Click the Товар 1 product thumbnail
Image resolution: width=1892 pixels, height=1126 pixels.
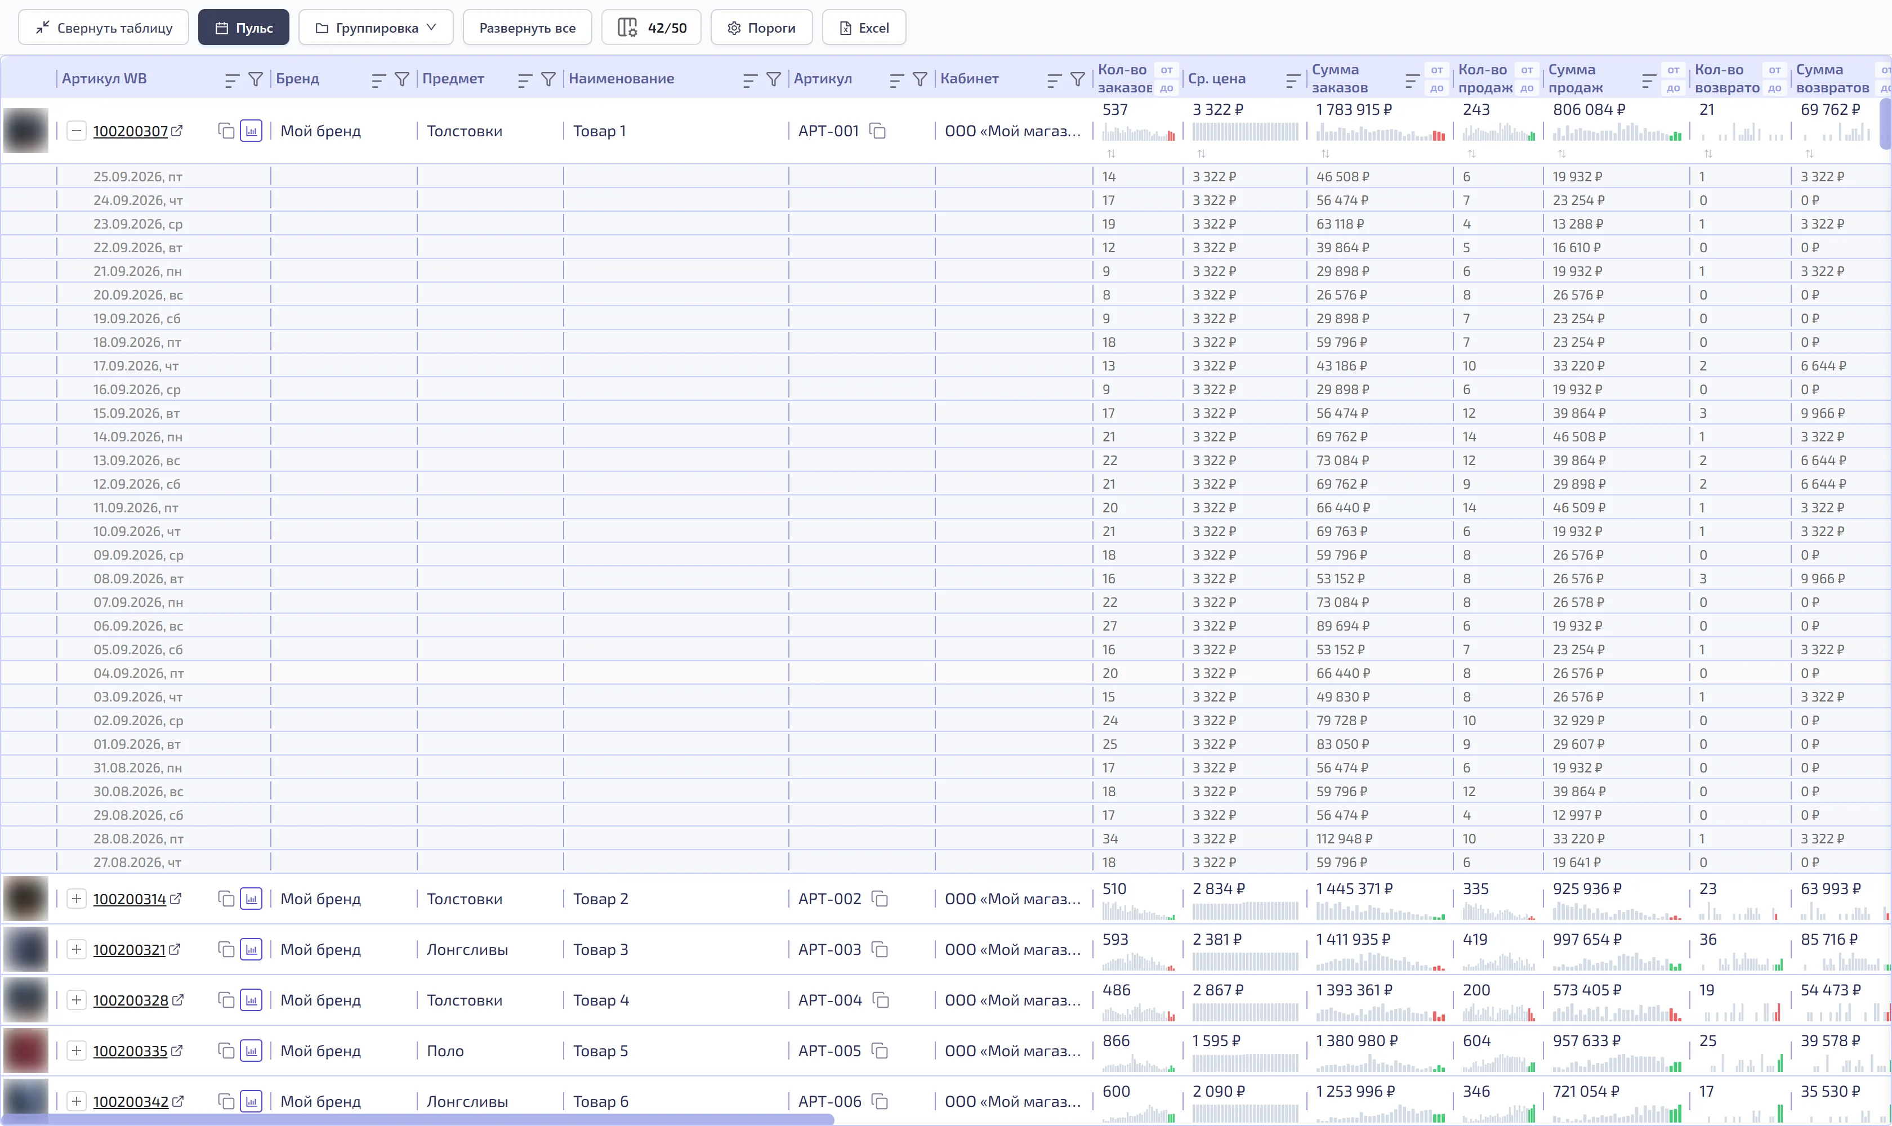[x=26, y=131]
